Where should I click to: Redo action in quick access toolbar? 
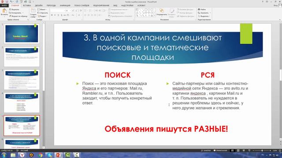(17, 2)
